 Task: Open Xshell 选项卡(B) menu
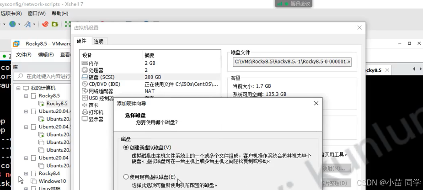pos(11,14)
